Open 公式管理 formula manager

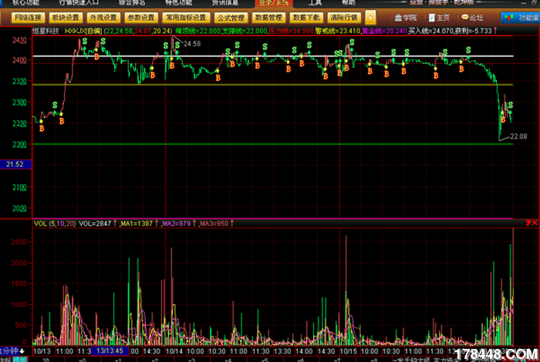coord(230,16)
